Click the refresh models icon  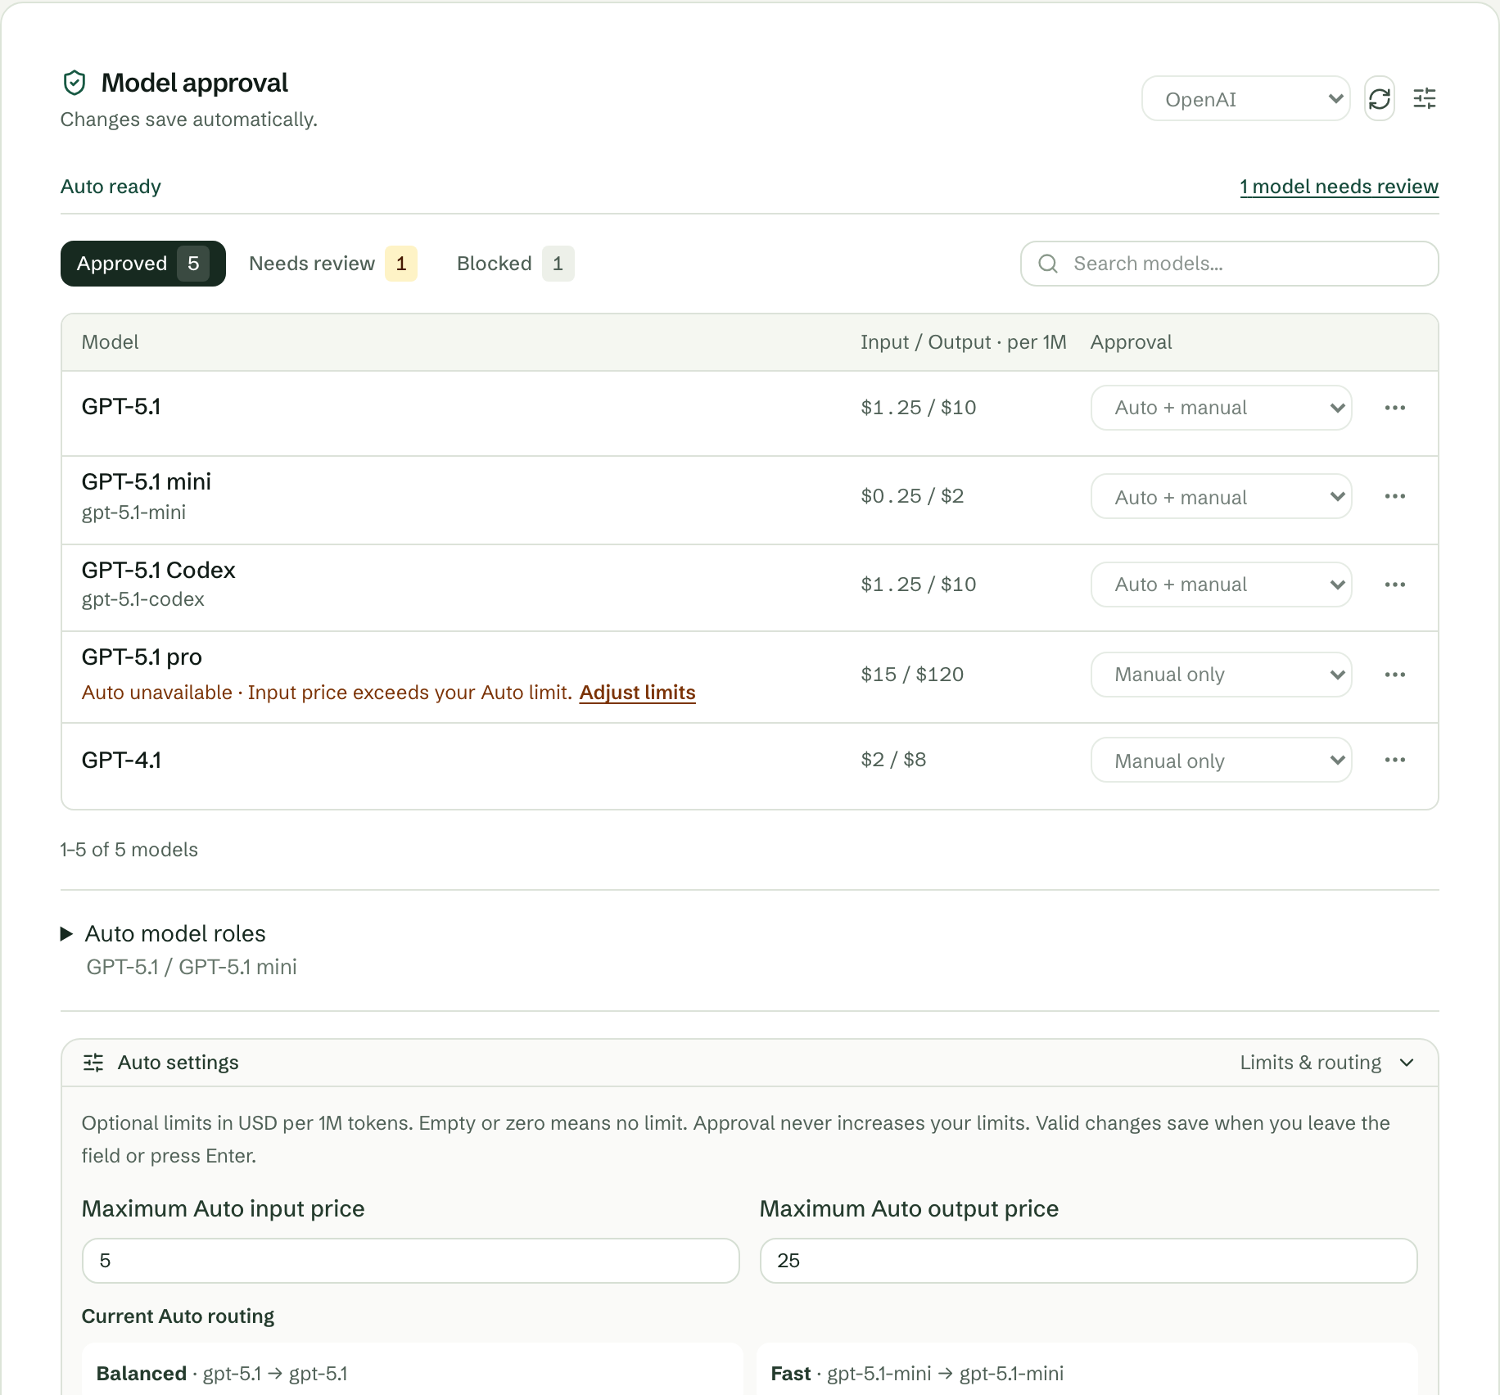pos(1380,99)
